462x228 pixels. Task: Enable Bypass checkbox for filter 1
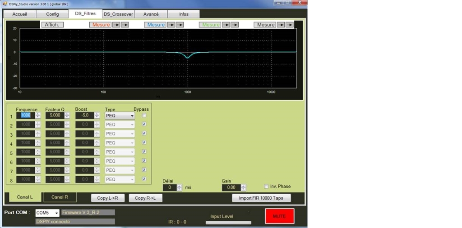pos(144,116)
